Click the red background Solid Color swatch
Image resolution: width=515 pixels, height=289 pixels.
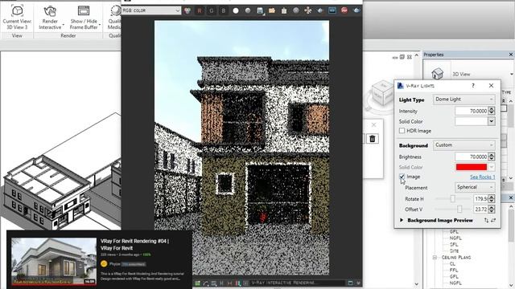(x=472, y=167)
